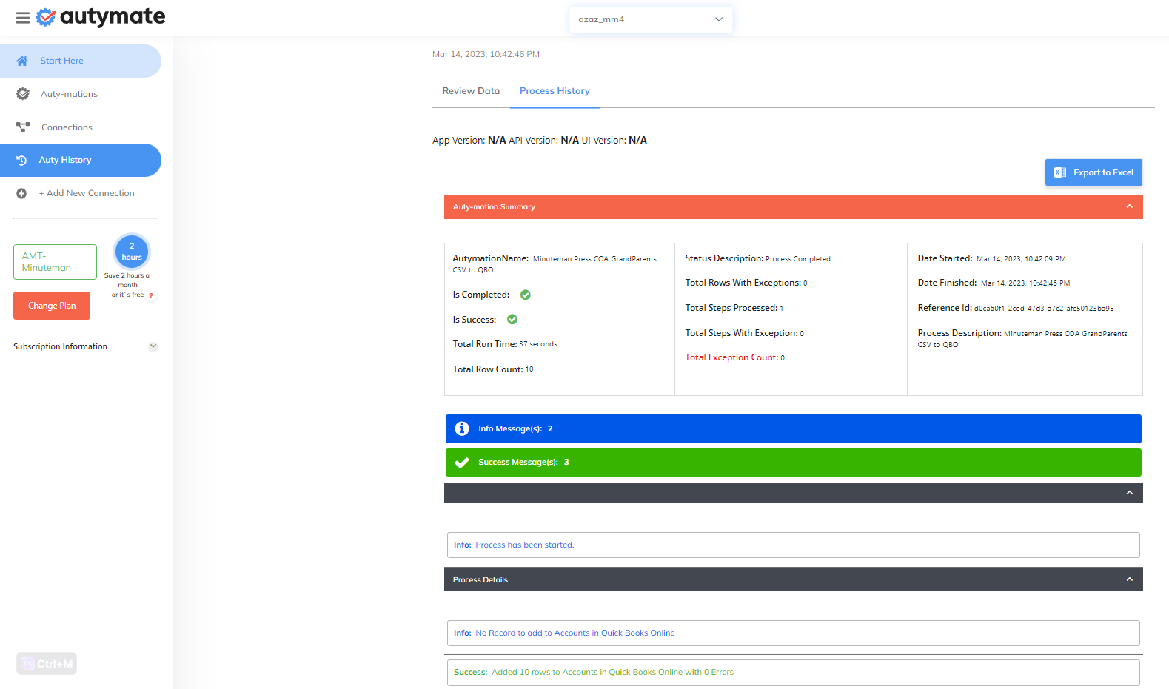
Task: Collapse the Process Details panel
Action: tap(1130, 579)
